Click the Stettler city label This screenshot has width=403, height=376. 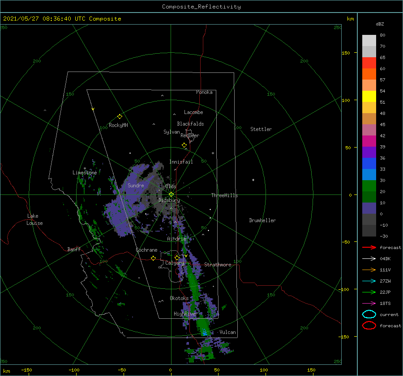pos(261,129)
